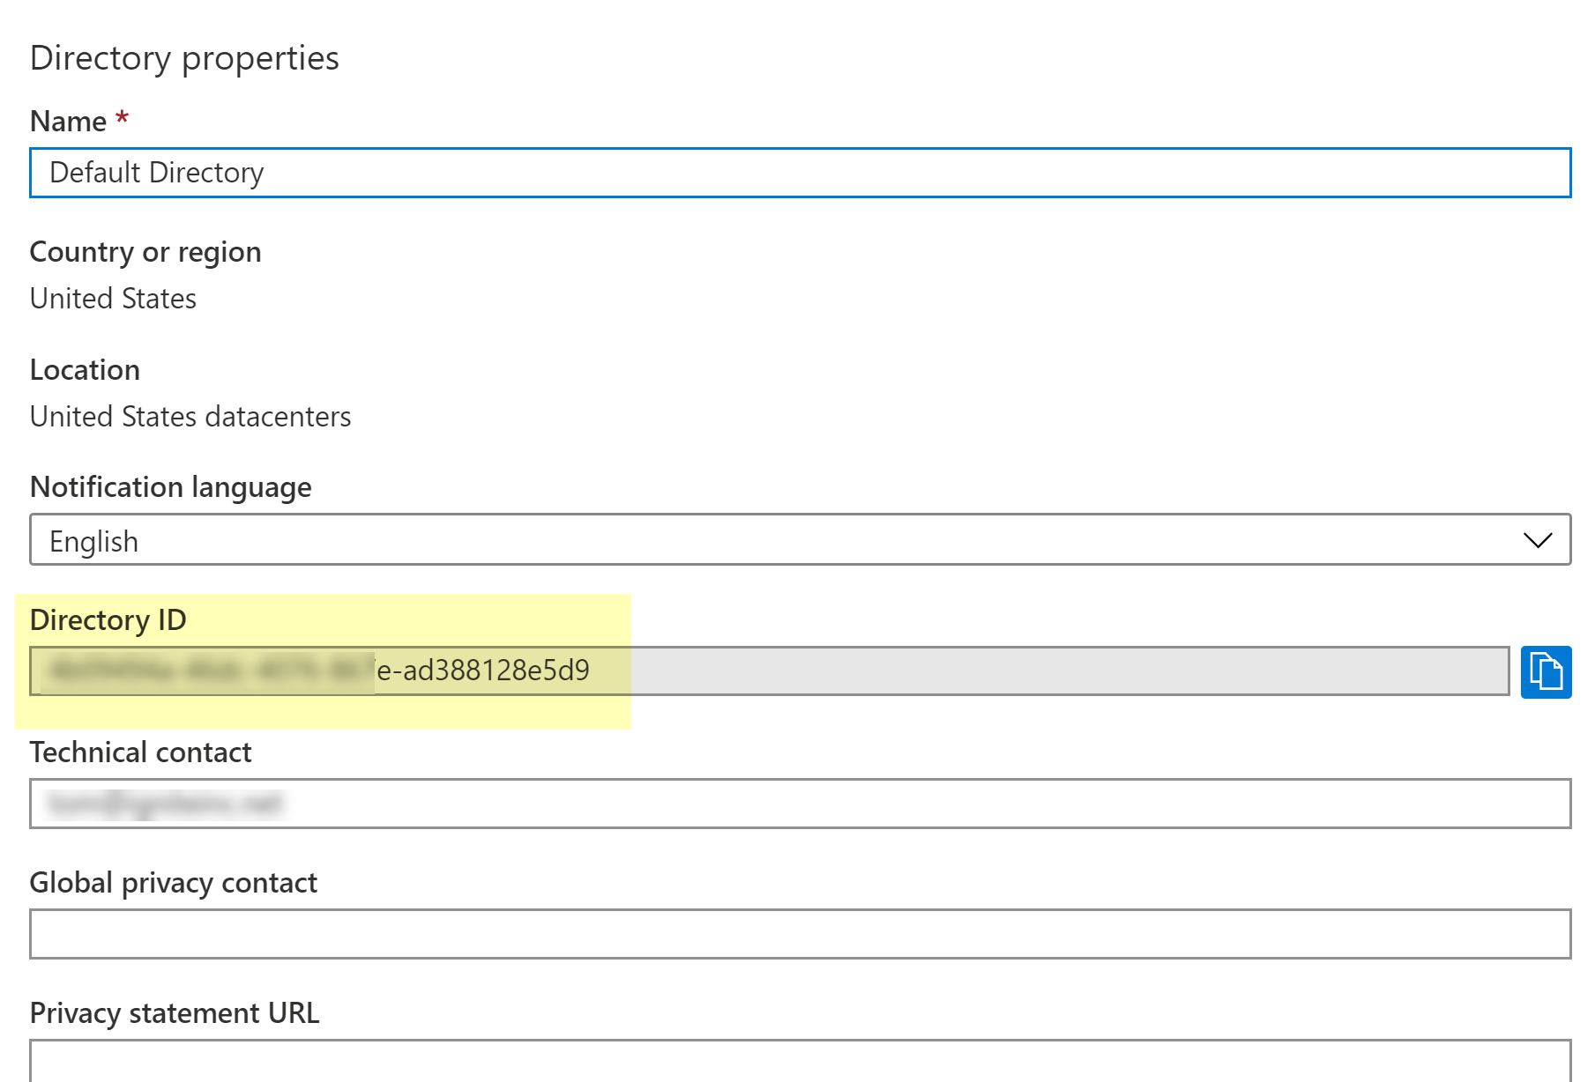
Task: Select the Global privacy contact label
Action: tap(173, 883)
